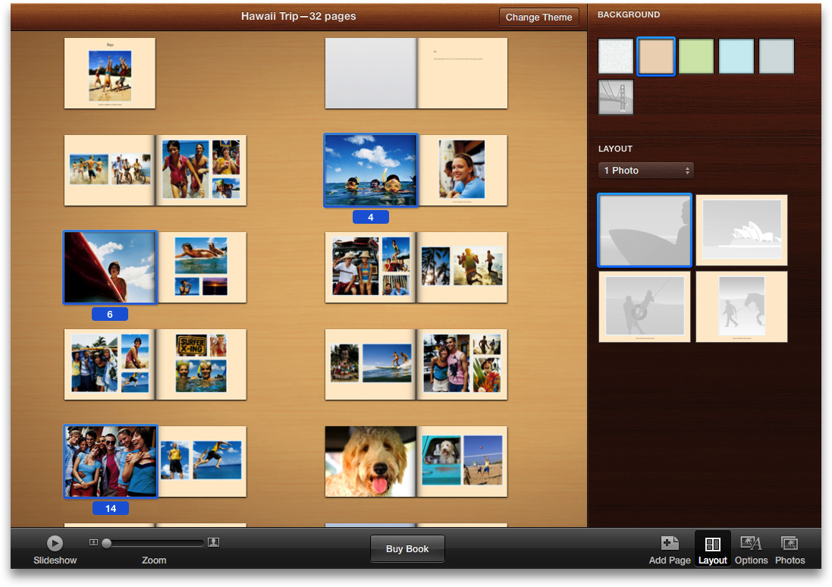Click the Add Page icon
Screen dimensions: 832x587
[x=670, y=544]
